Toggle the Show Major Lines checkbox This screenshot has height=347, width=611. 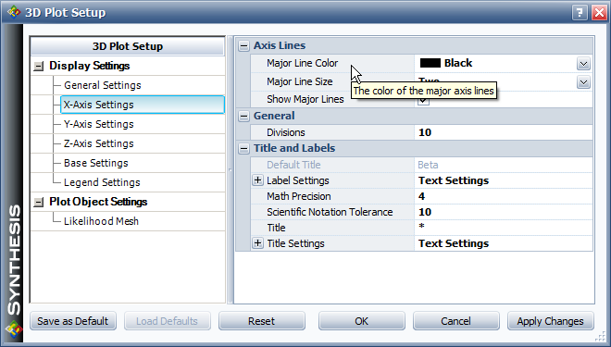click(x=424, y=100)
